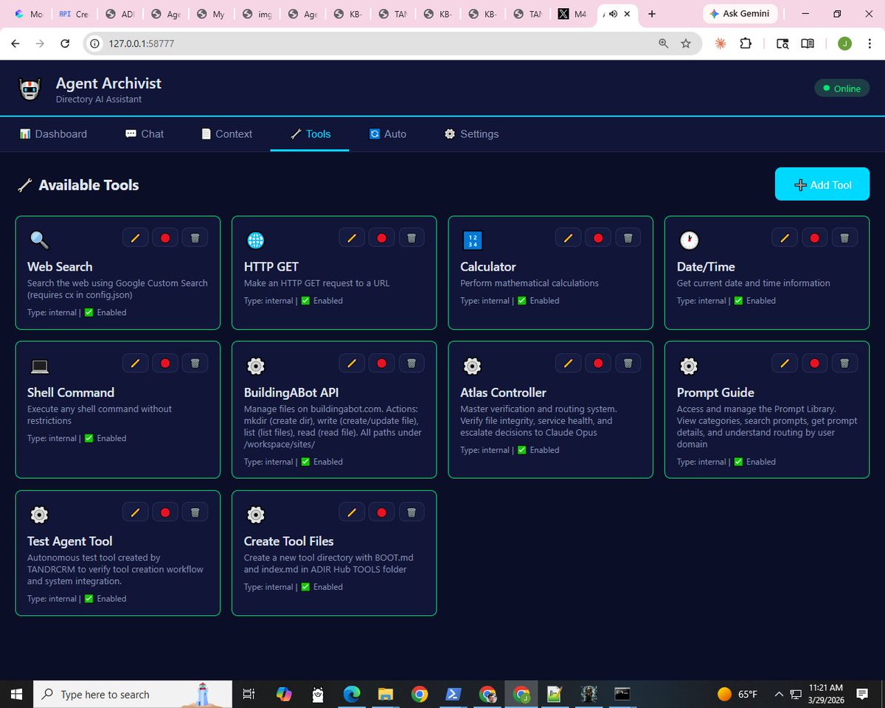The width and height of the screenshot is (885, 708).
Task: Delete the Atlas Controller tool
Action: (x=628, y=363)
